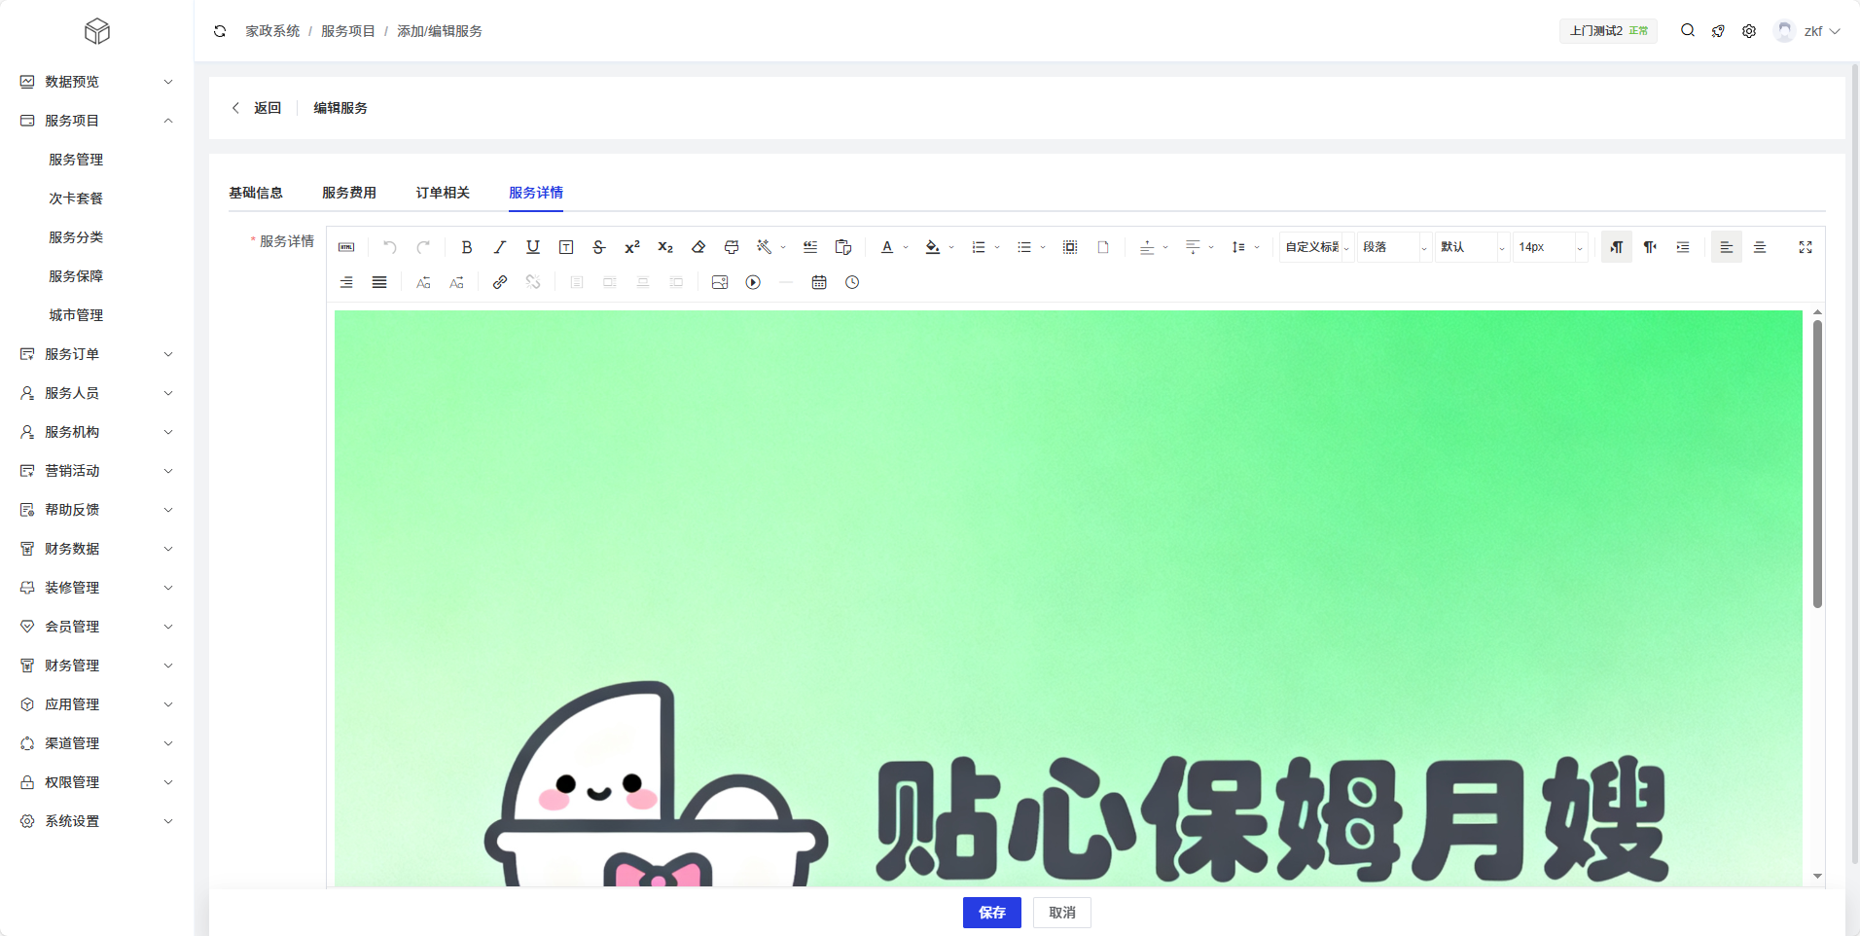Open the auto-format wand dropdown arrow

(783, 247)
